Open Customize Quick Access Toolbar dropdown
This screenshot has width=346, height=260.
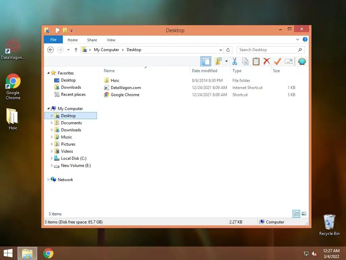(x=72, y=30)
